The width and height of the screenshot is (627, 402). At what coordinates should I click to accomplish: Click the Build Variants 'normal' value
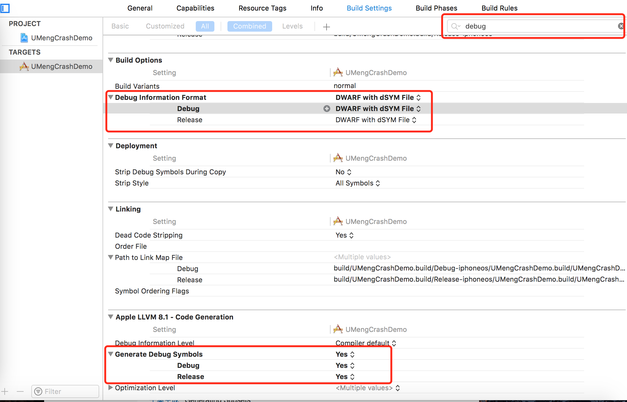pos(345,86)
